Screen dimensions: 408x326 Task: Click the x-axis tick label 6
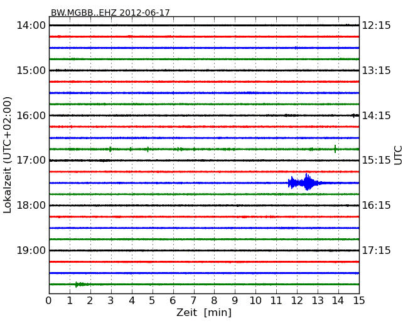click(x=173, y=300)
